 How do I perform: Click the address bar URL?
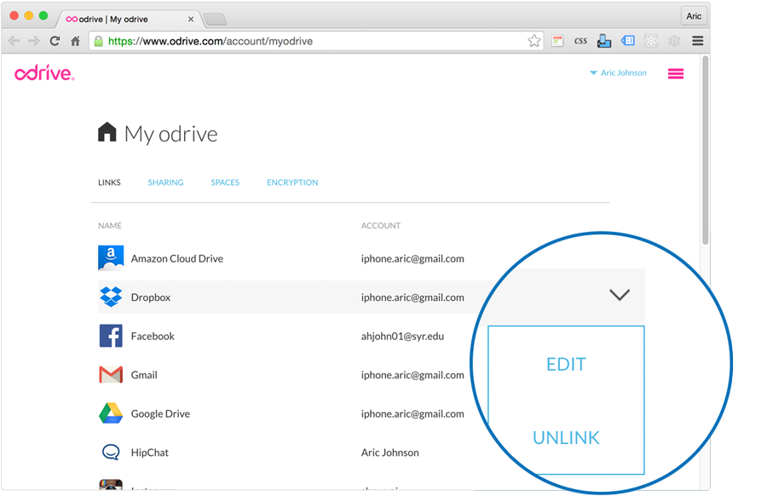point(210,41)
